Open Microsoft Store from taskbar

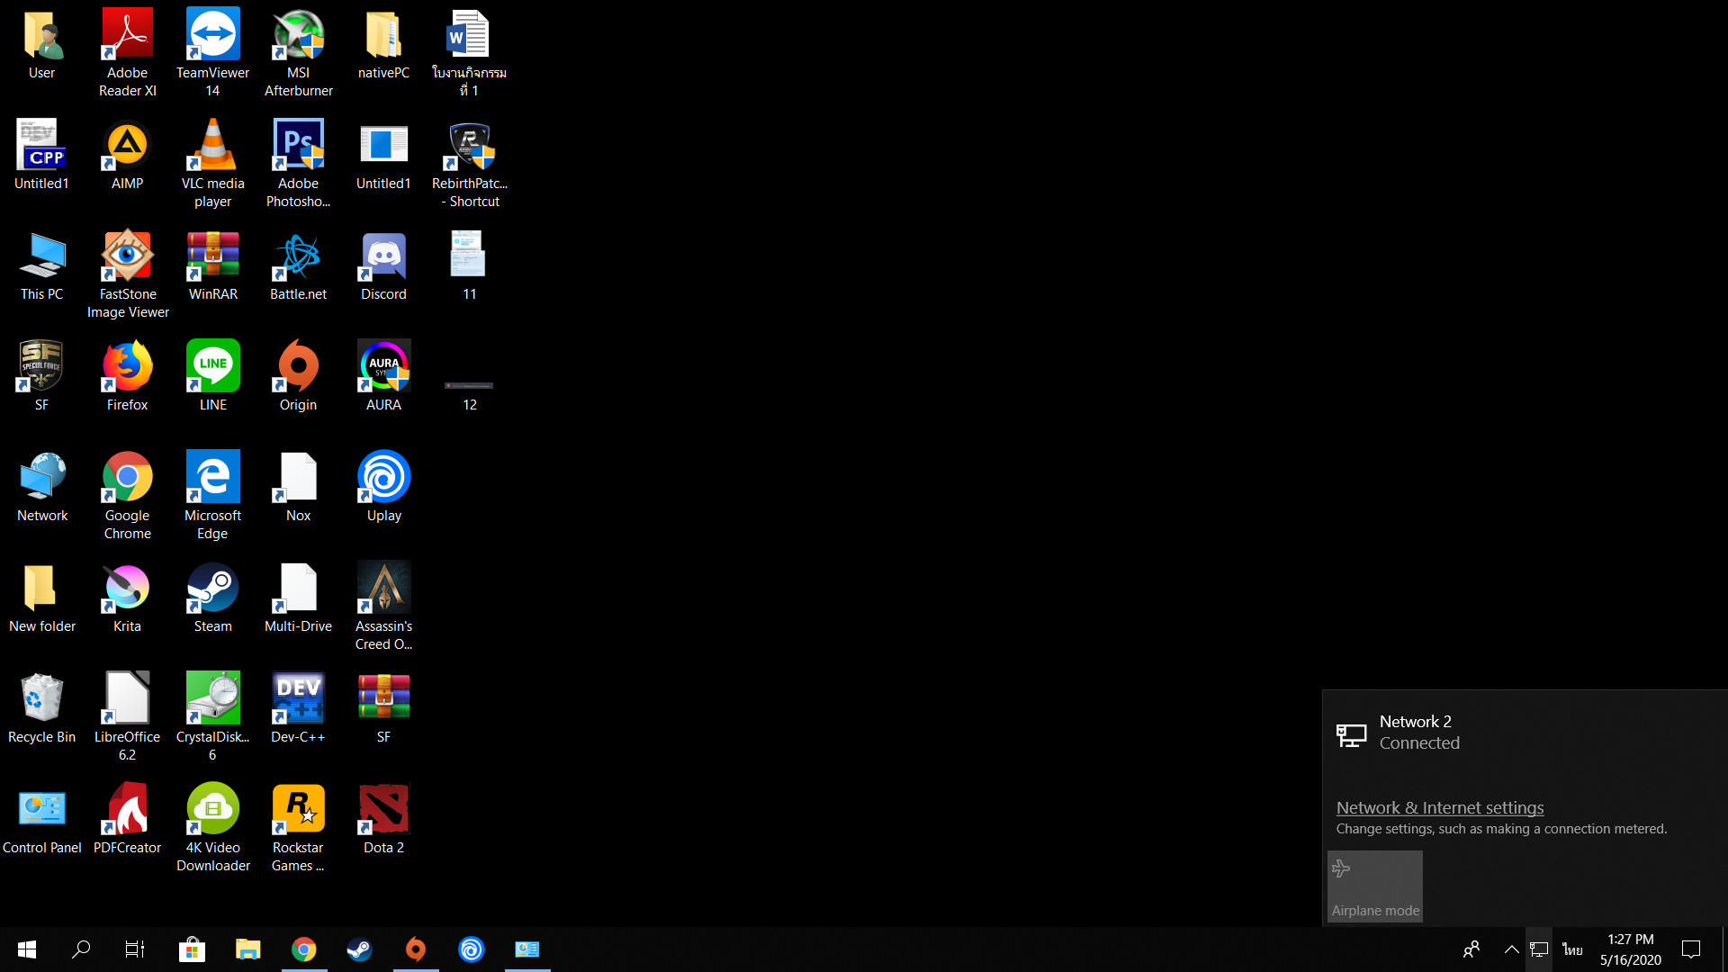(192, 949)
